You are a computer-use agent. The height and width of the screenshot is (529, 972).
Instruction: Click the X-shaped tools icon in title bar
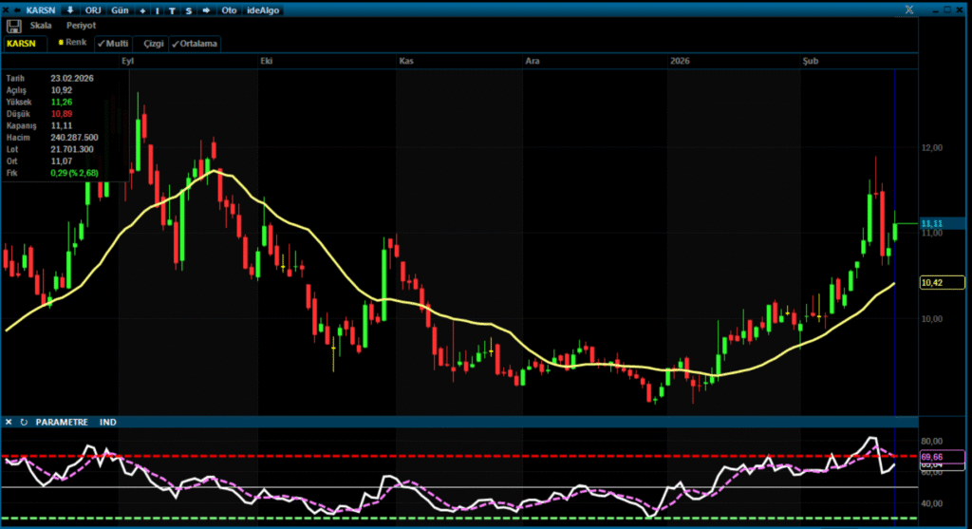(908, 9)
